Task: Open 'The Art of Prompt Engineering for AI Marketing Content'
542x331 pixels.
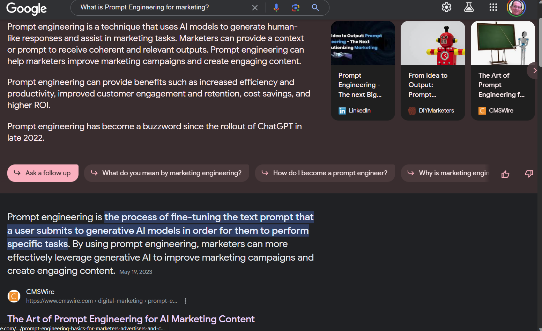Action: click(131, 319)
